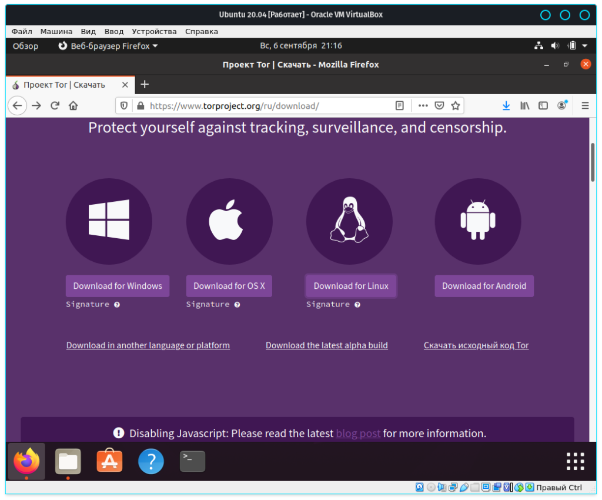Image resolution: width=602 pixels, height=500 pixels.
Task: Toggle reader view icon in the address bar
Action: [x=400, y=106]
